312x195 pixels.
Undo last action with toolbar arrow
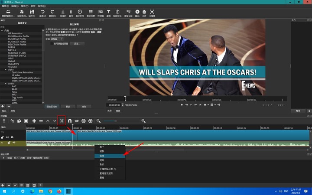pyautogui.click(x=42, y=12)
